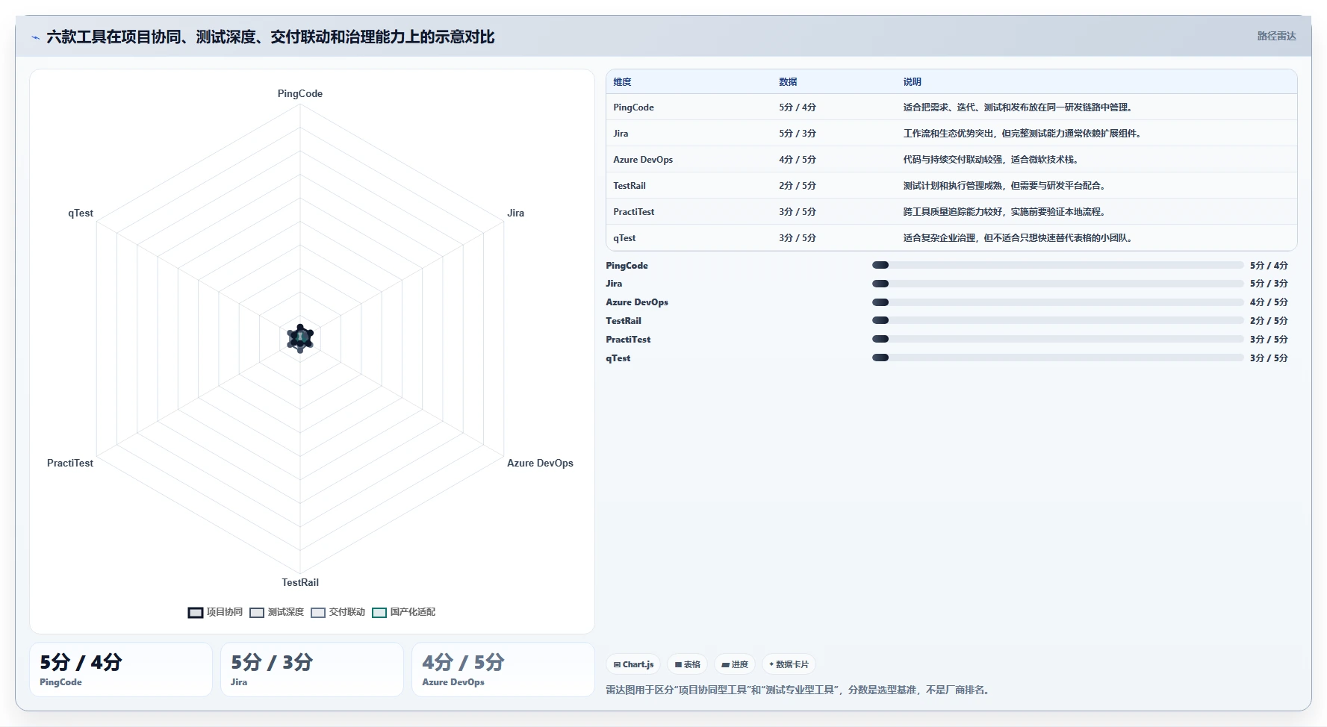Click the PingCode progress bar
The height and width of the screenshot is (727, 1327).
tap(1057, 265)
